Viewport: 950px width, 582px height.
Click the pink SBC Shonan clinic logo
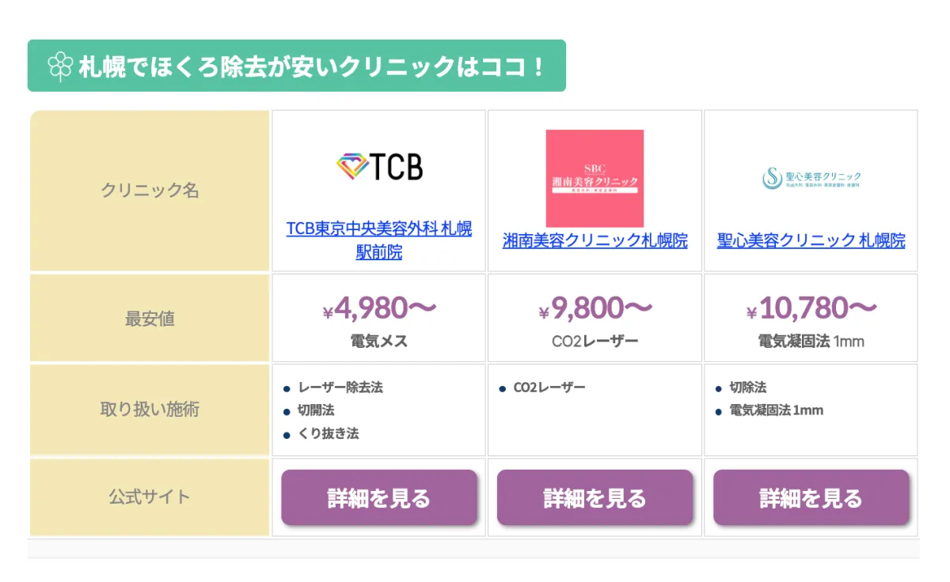click(x=595, y=179)
